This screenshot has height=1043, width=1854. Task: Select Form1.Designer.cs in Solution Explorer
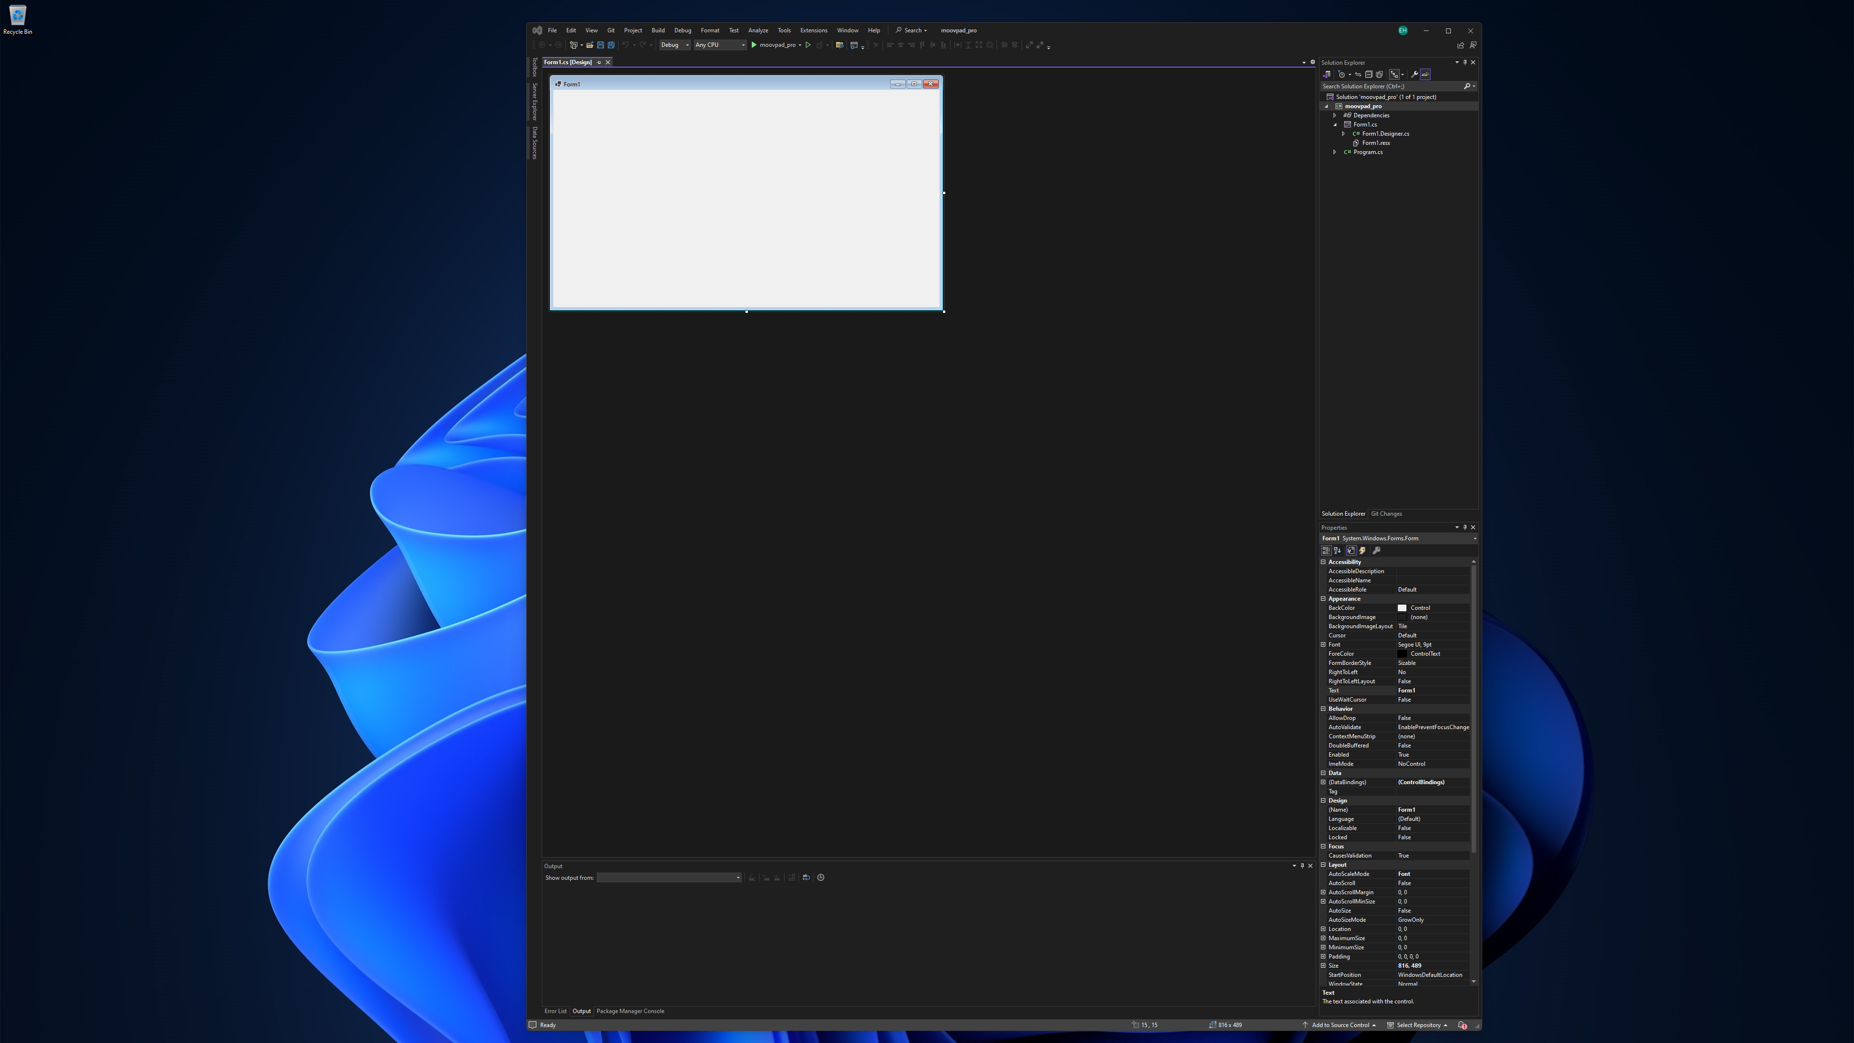[x=1386, y=134]
